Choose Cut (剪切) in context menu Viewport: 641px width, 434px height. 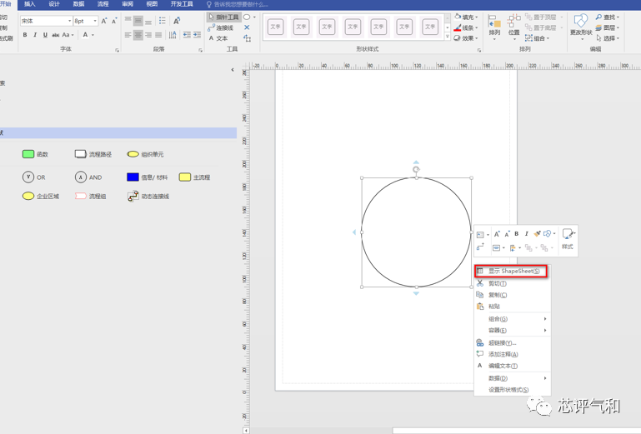click(511, 283)
